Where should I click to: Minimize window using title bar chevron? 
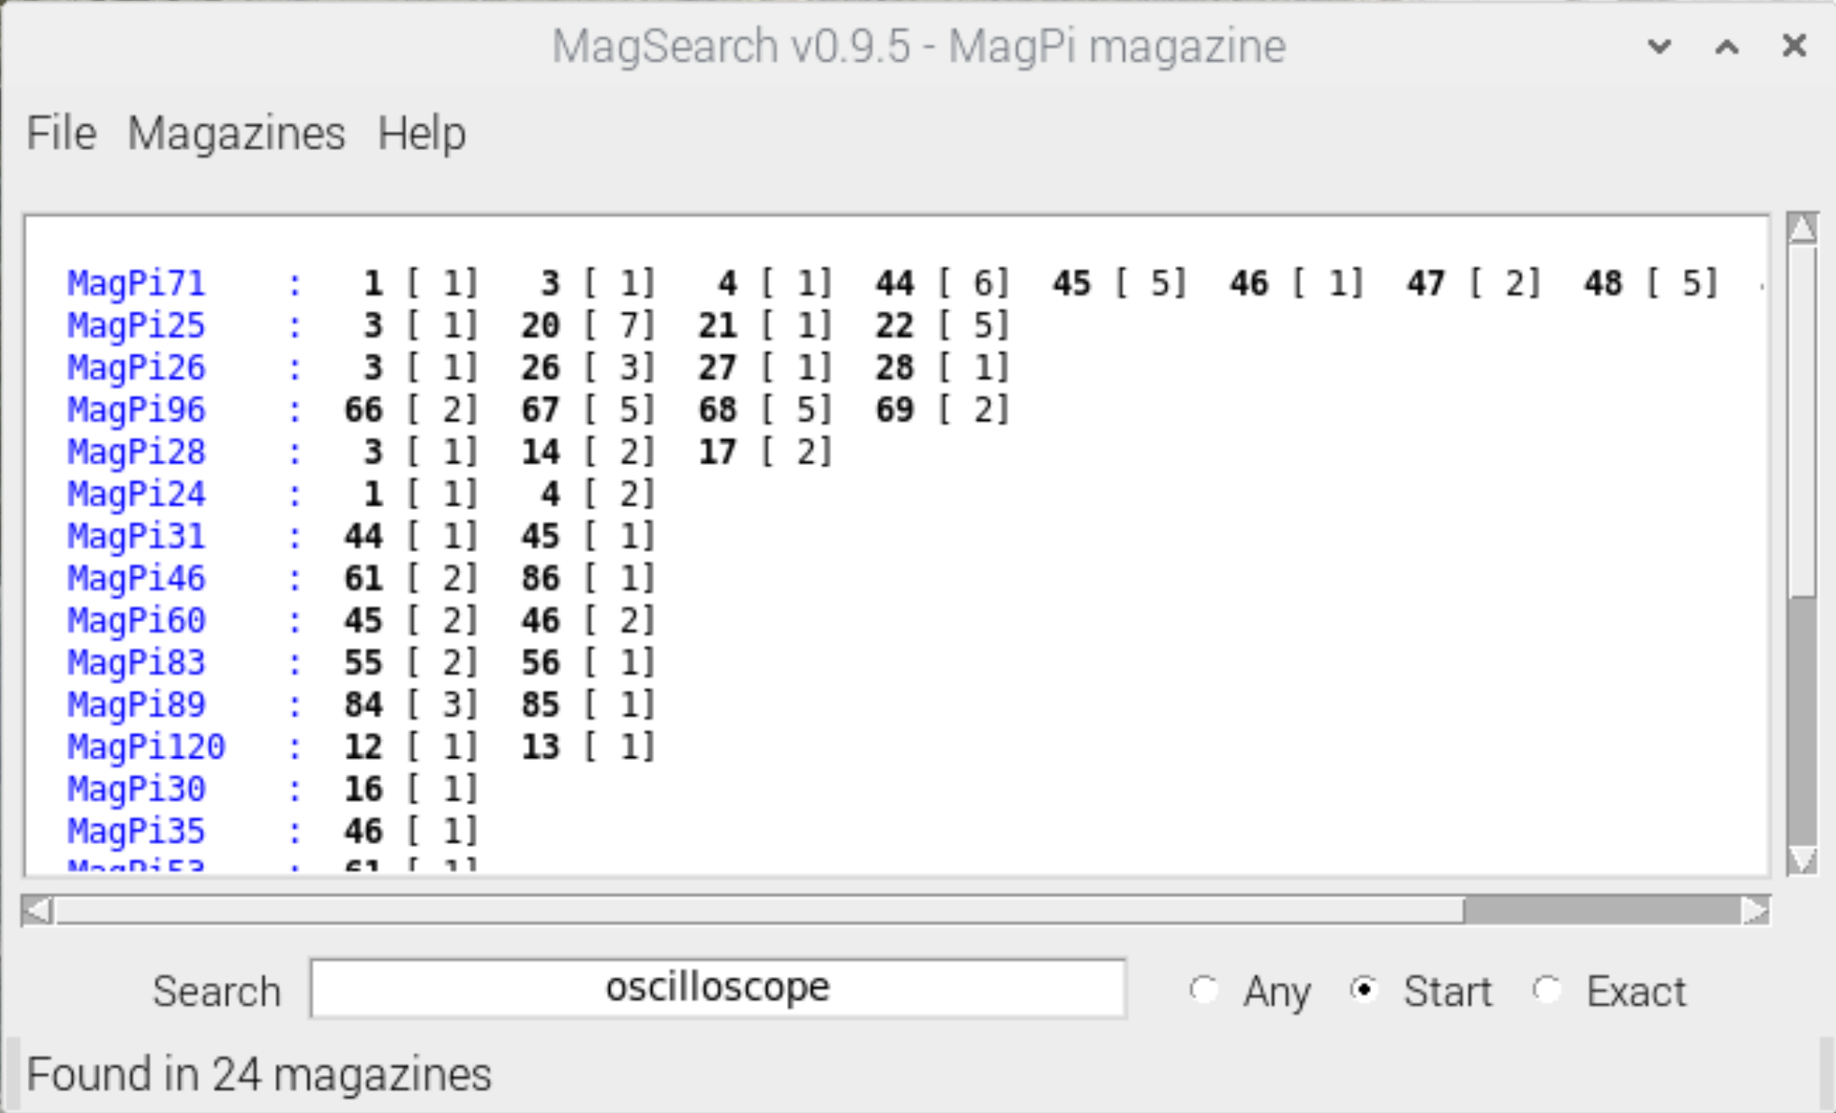(x=1660, y=46)
